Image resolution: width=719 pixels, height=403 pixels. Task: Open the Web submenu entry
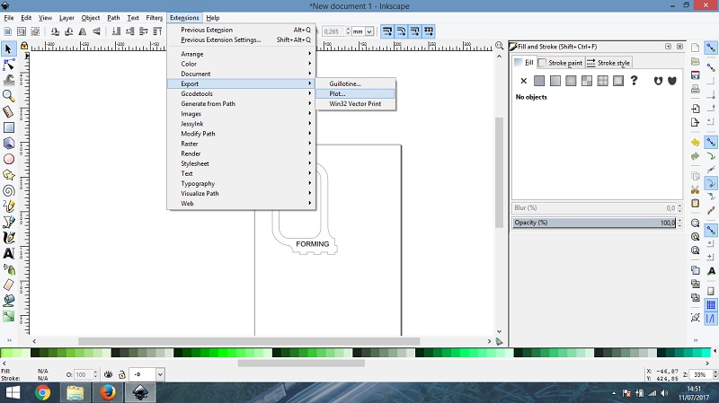[242, 204]
